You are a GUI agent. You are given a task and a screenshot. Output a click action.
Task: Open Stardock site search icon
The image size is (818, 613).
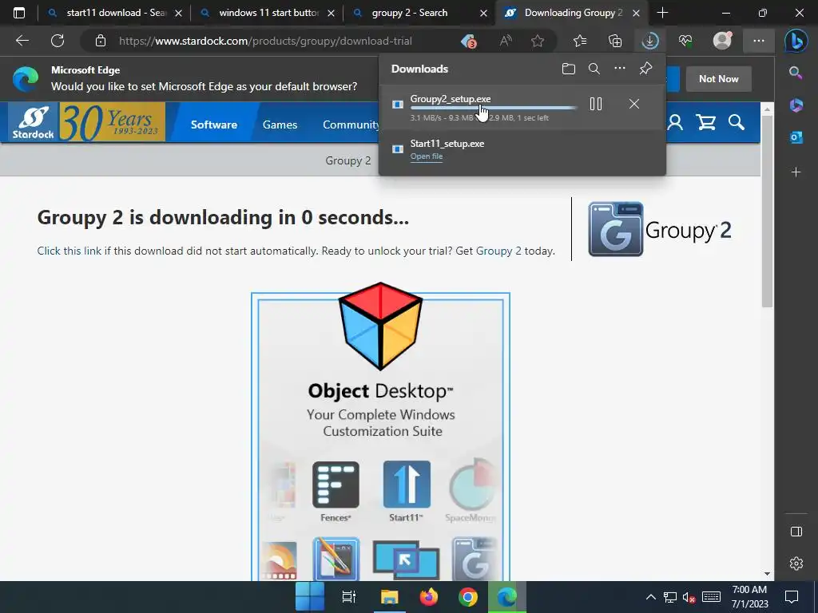coord(737,122)
